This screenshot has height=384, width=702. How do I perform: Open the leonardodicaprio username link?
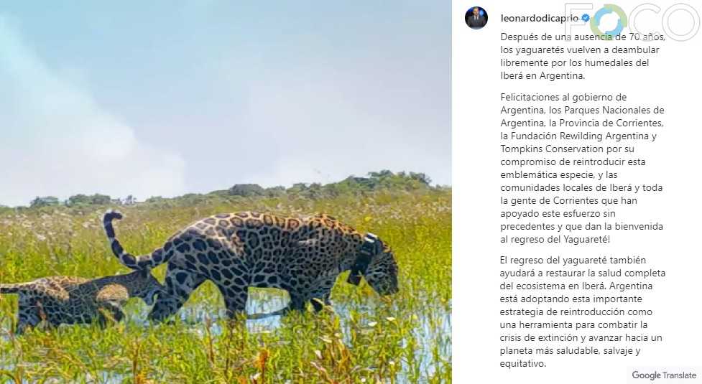tap(539, 18)
